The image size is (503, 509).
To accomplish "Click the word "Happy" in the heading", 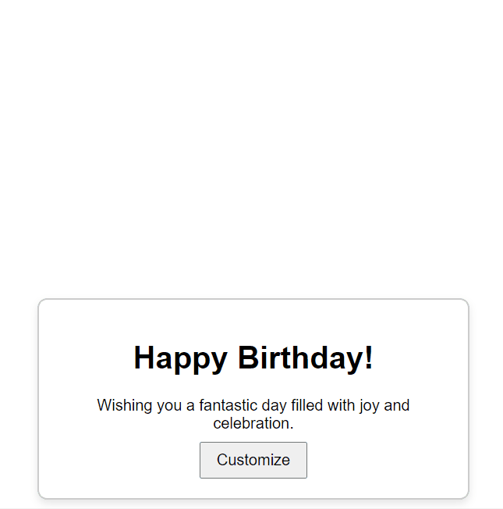I will coord(180,358).
